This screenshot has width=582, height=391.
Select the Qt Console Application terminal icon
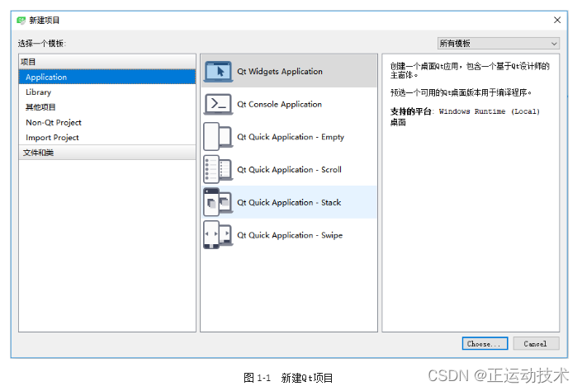coord(218,104)
